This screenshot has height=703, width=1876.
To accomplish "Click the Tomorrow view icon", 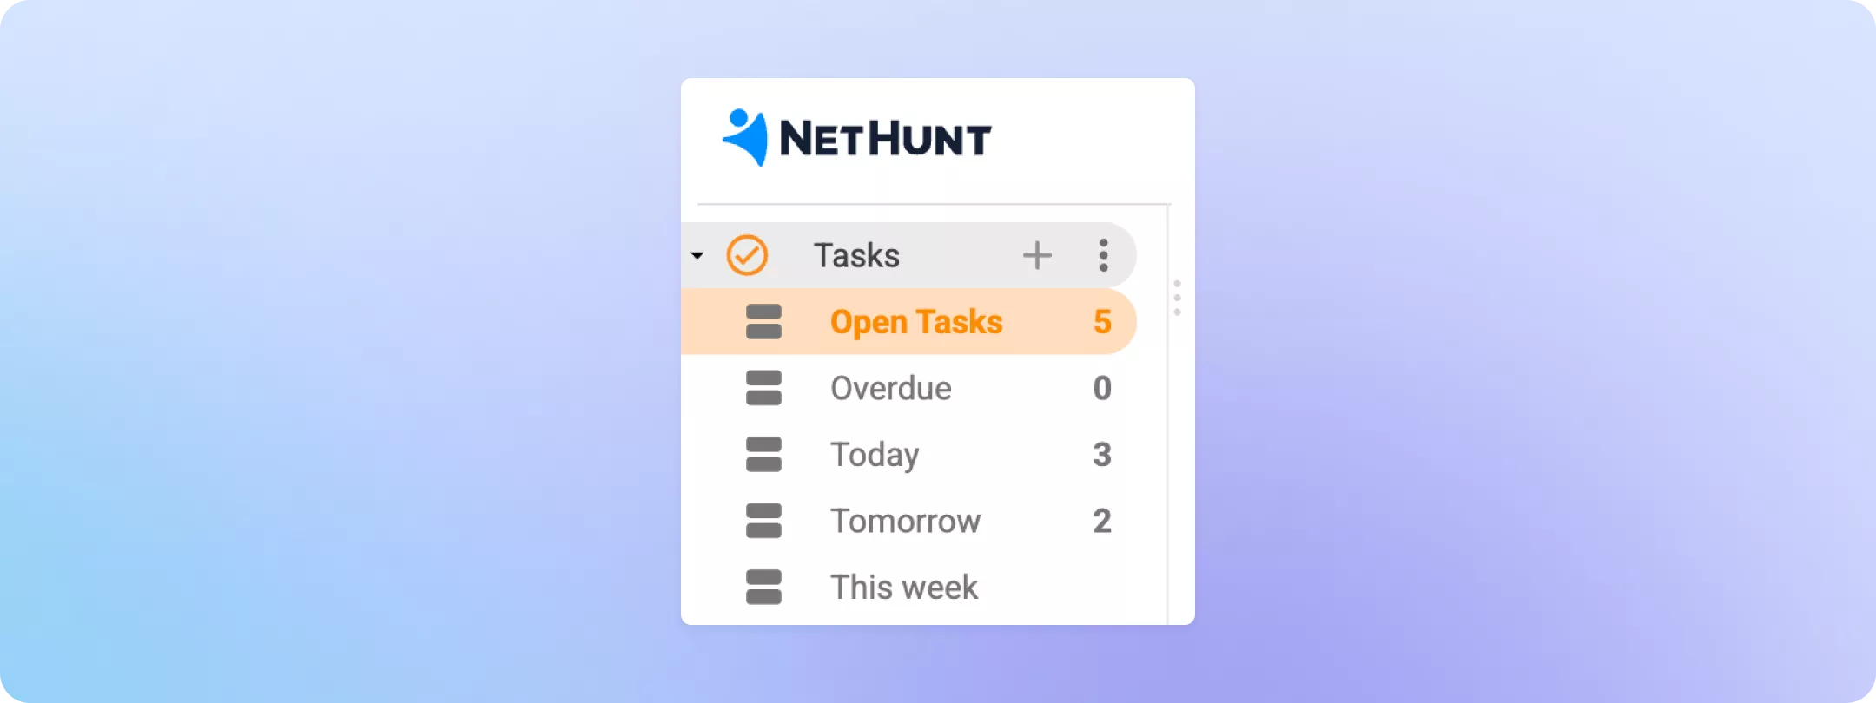I will pos(763,521).
